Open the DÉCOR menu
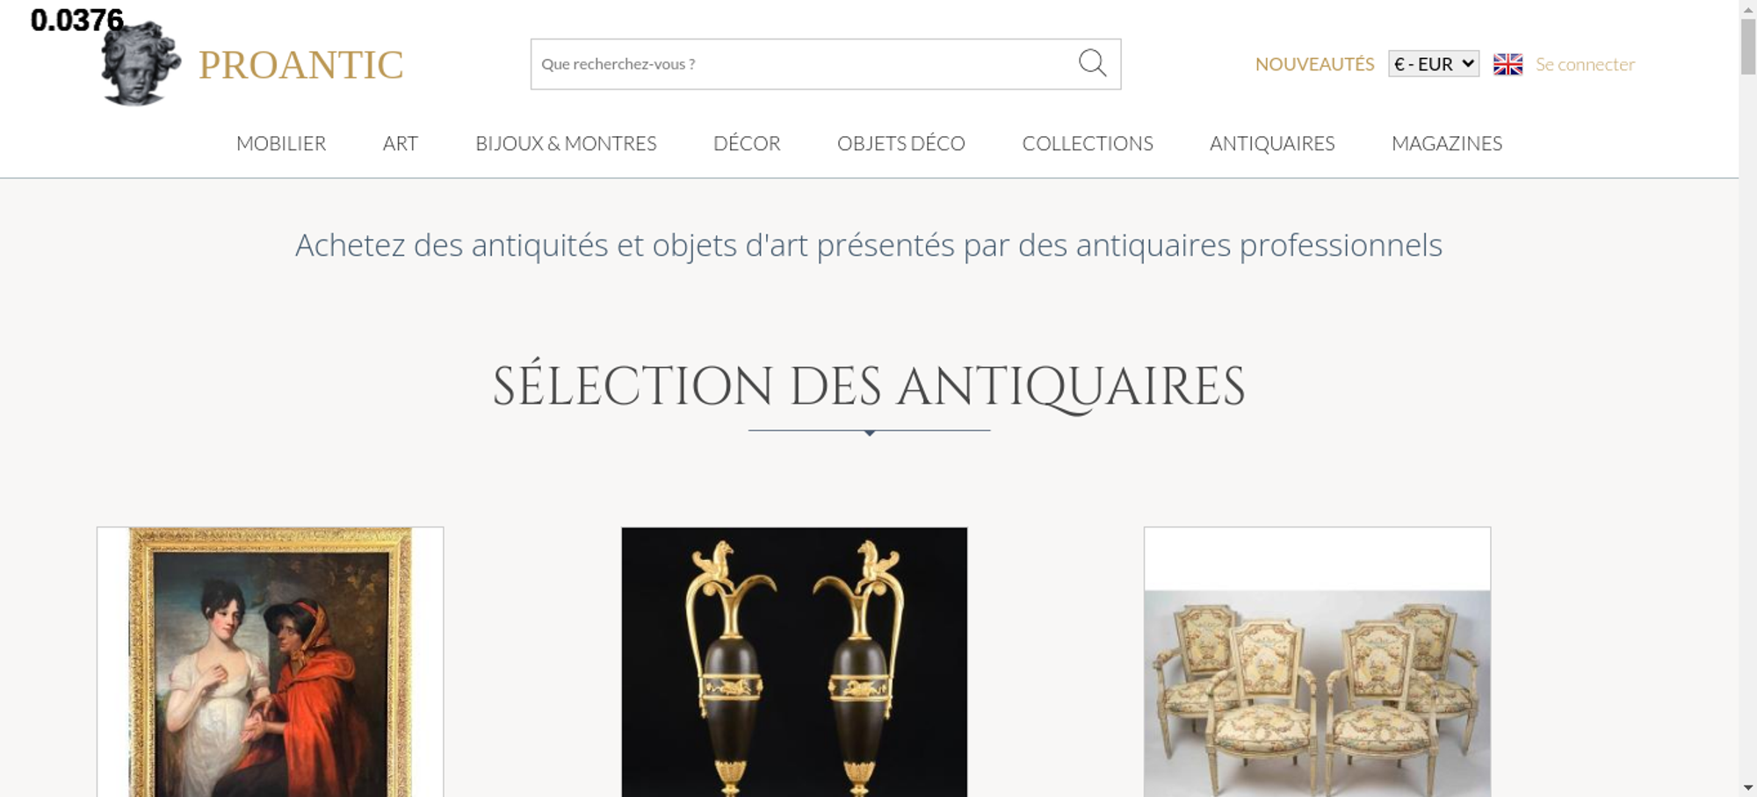Screen dimensions: 1757x797 coord(747,143)
